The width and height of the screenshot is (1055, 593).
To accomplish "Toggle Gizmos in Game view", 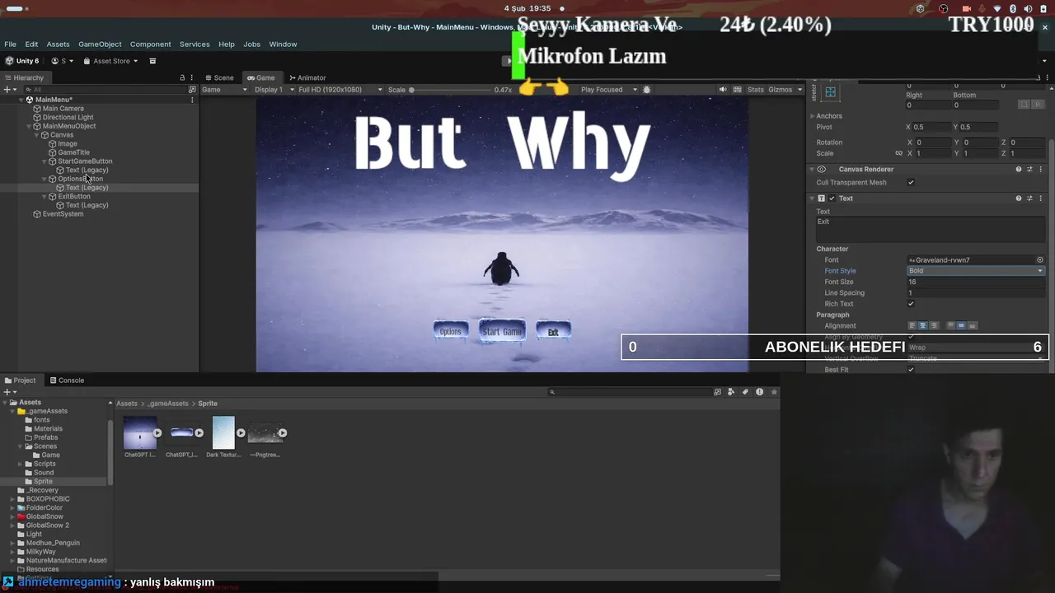I will point(780,90).
